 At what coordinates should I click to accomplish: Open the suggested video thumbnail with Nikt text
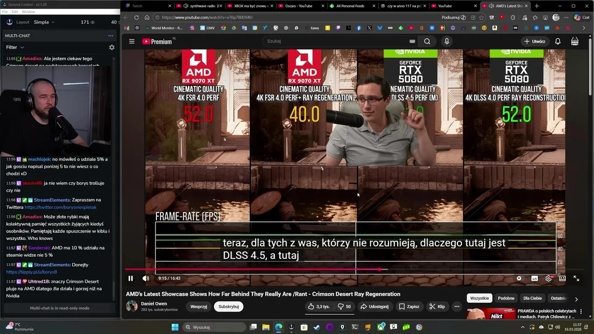click(491, 314)
